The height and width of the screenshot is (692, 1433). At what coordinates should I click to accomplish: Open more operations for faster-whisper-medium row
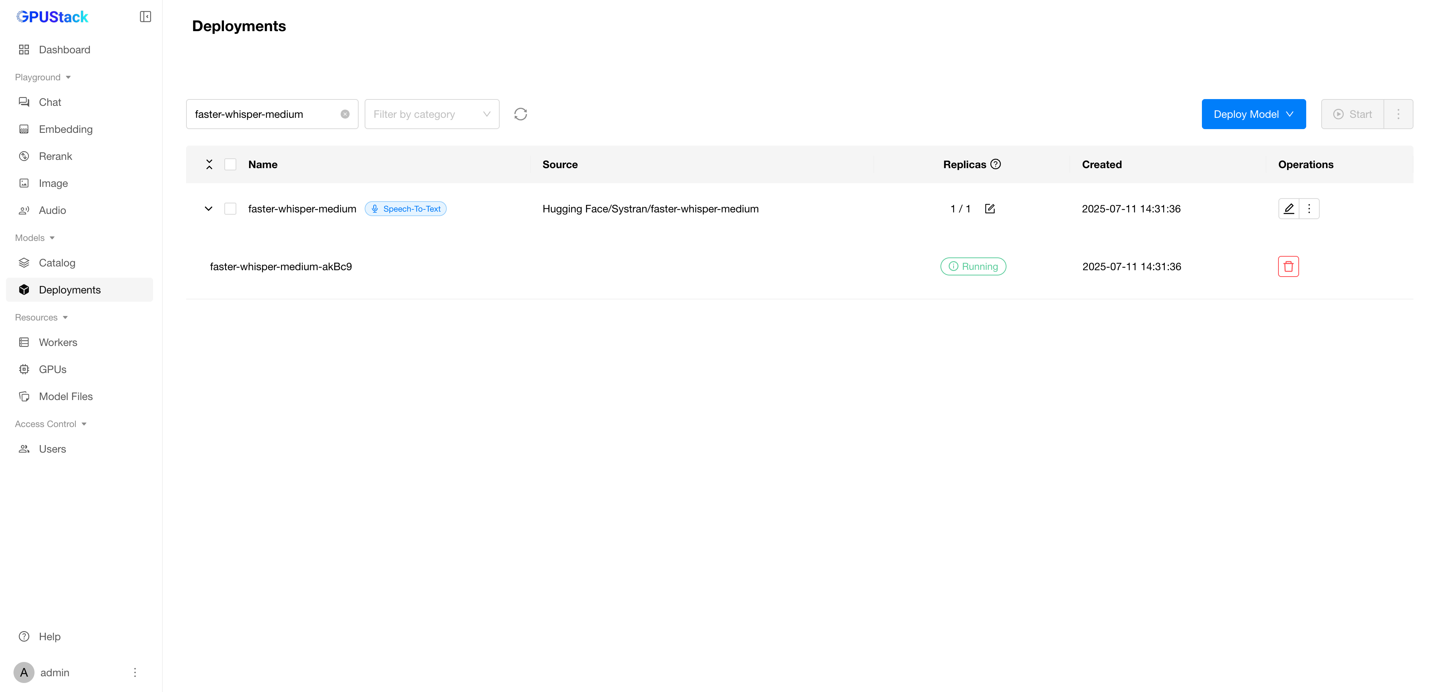point(1309,209)
